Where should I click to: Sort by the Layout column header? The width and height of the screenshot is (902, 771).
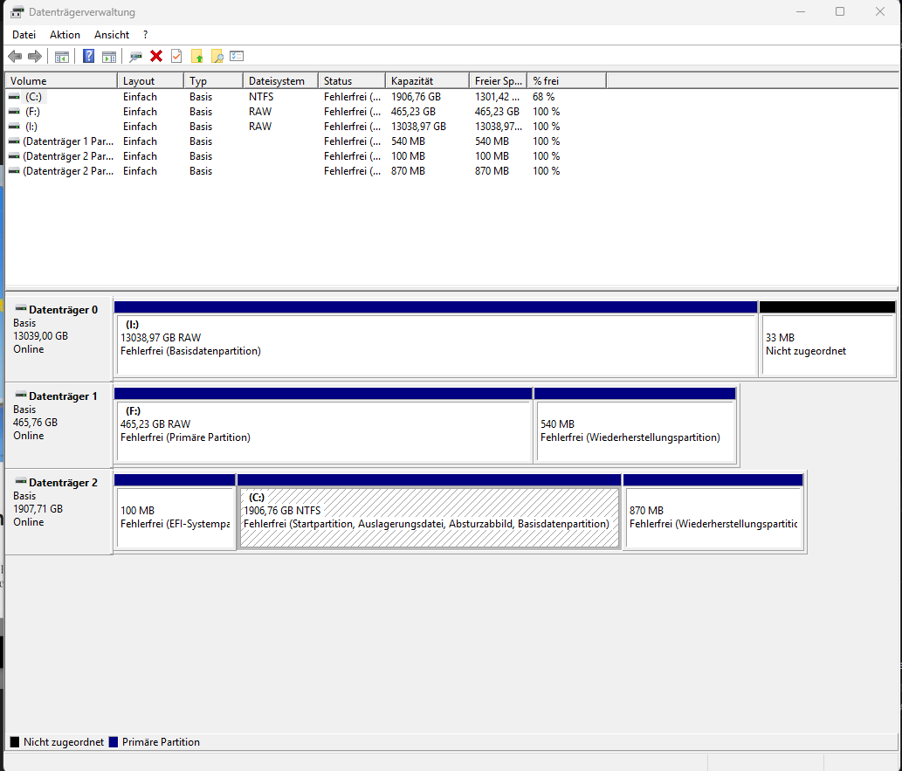(x=151, y=80)
